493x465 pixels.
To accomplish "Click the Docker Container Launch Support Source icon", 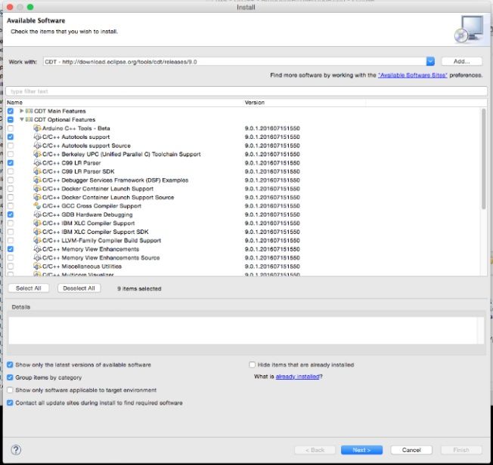I will coord(37,198).
